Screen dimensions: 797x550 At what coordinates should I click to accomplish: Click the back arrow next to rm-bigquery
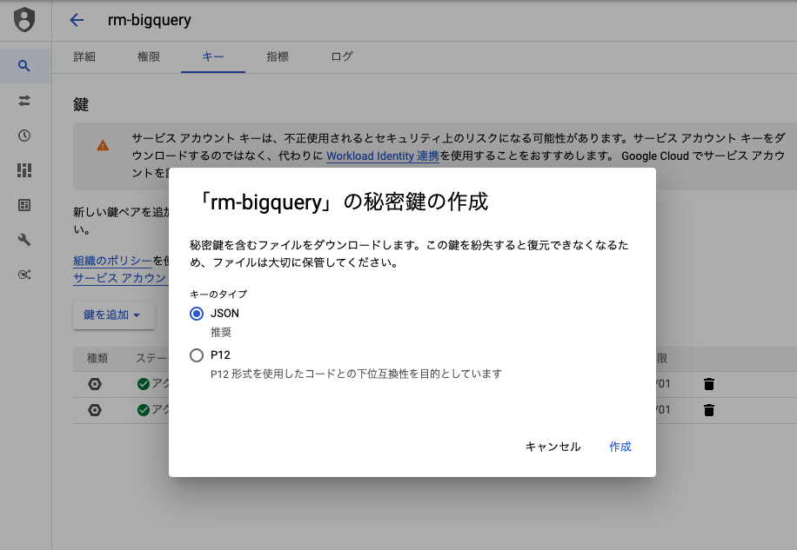(x=77, y=19)
